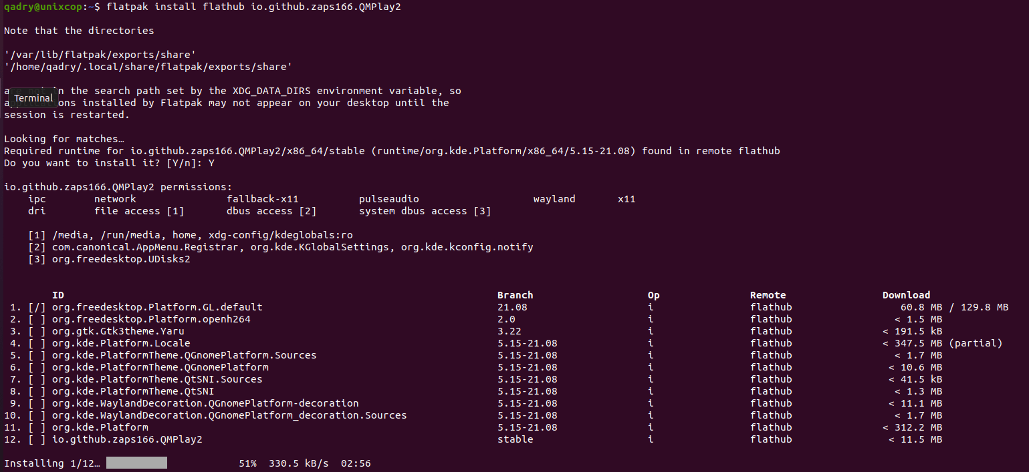Viewport: 1029px width, 472px height.
Task: Click the '3.22' branch value
Action: pos(509,331)
